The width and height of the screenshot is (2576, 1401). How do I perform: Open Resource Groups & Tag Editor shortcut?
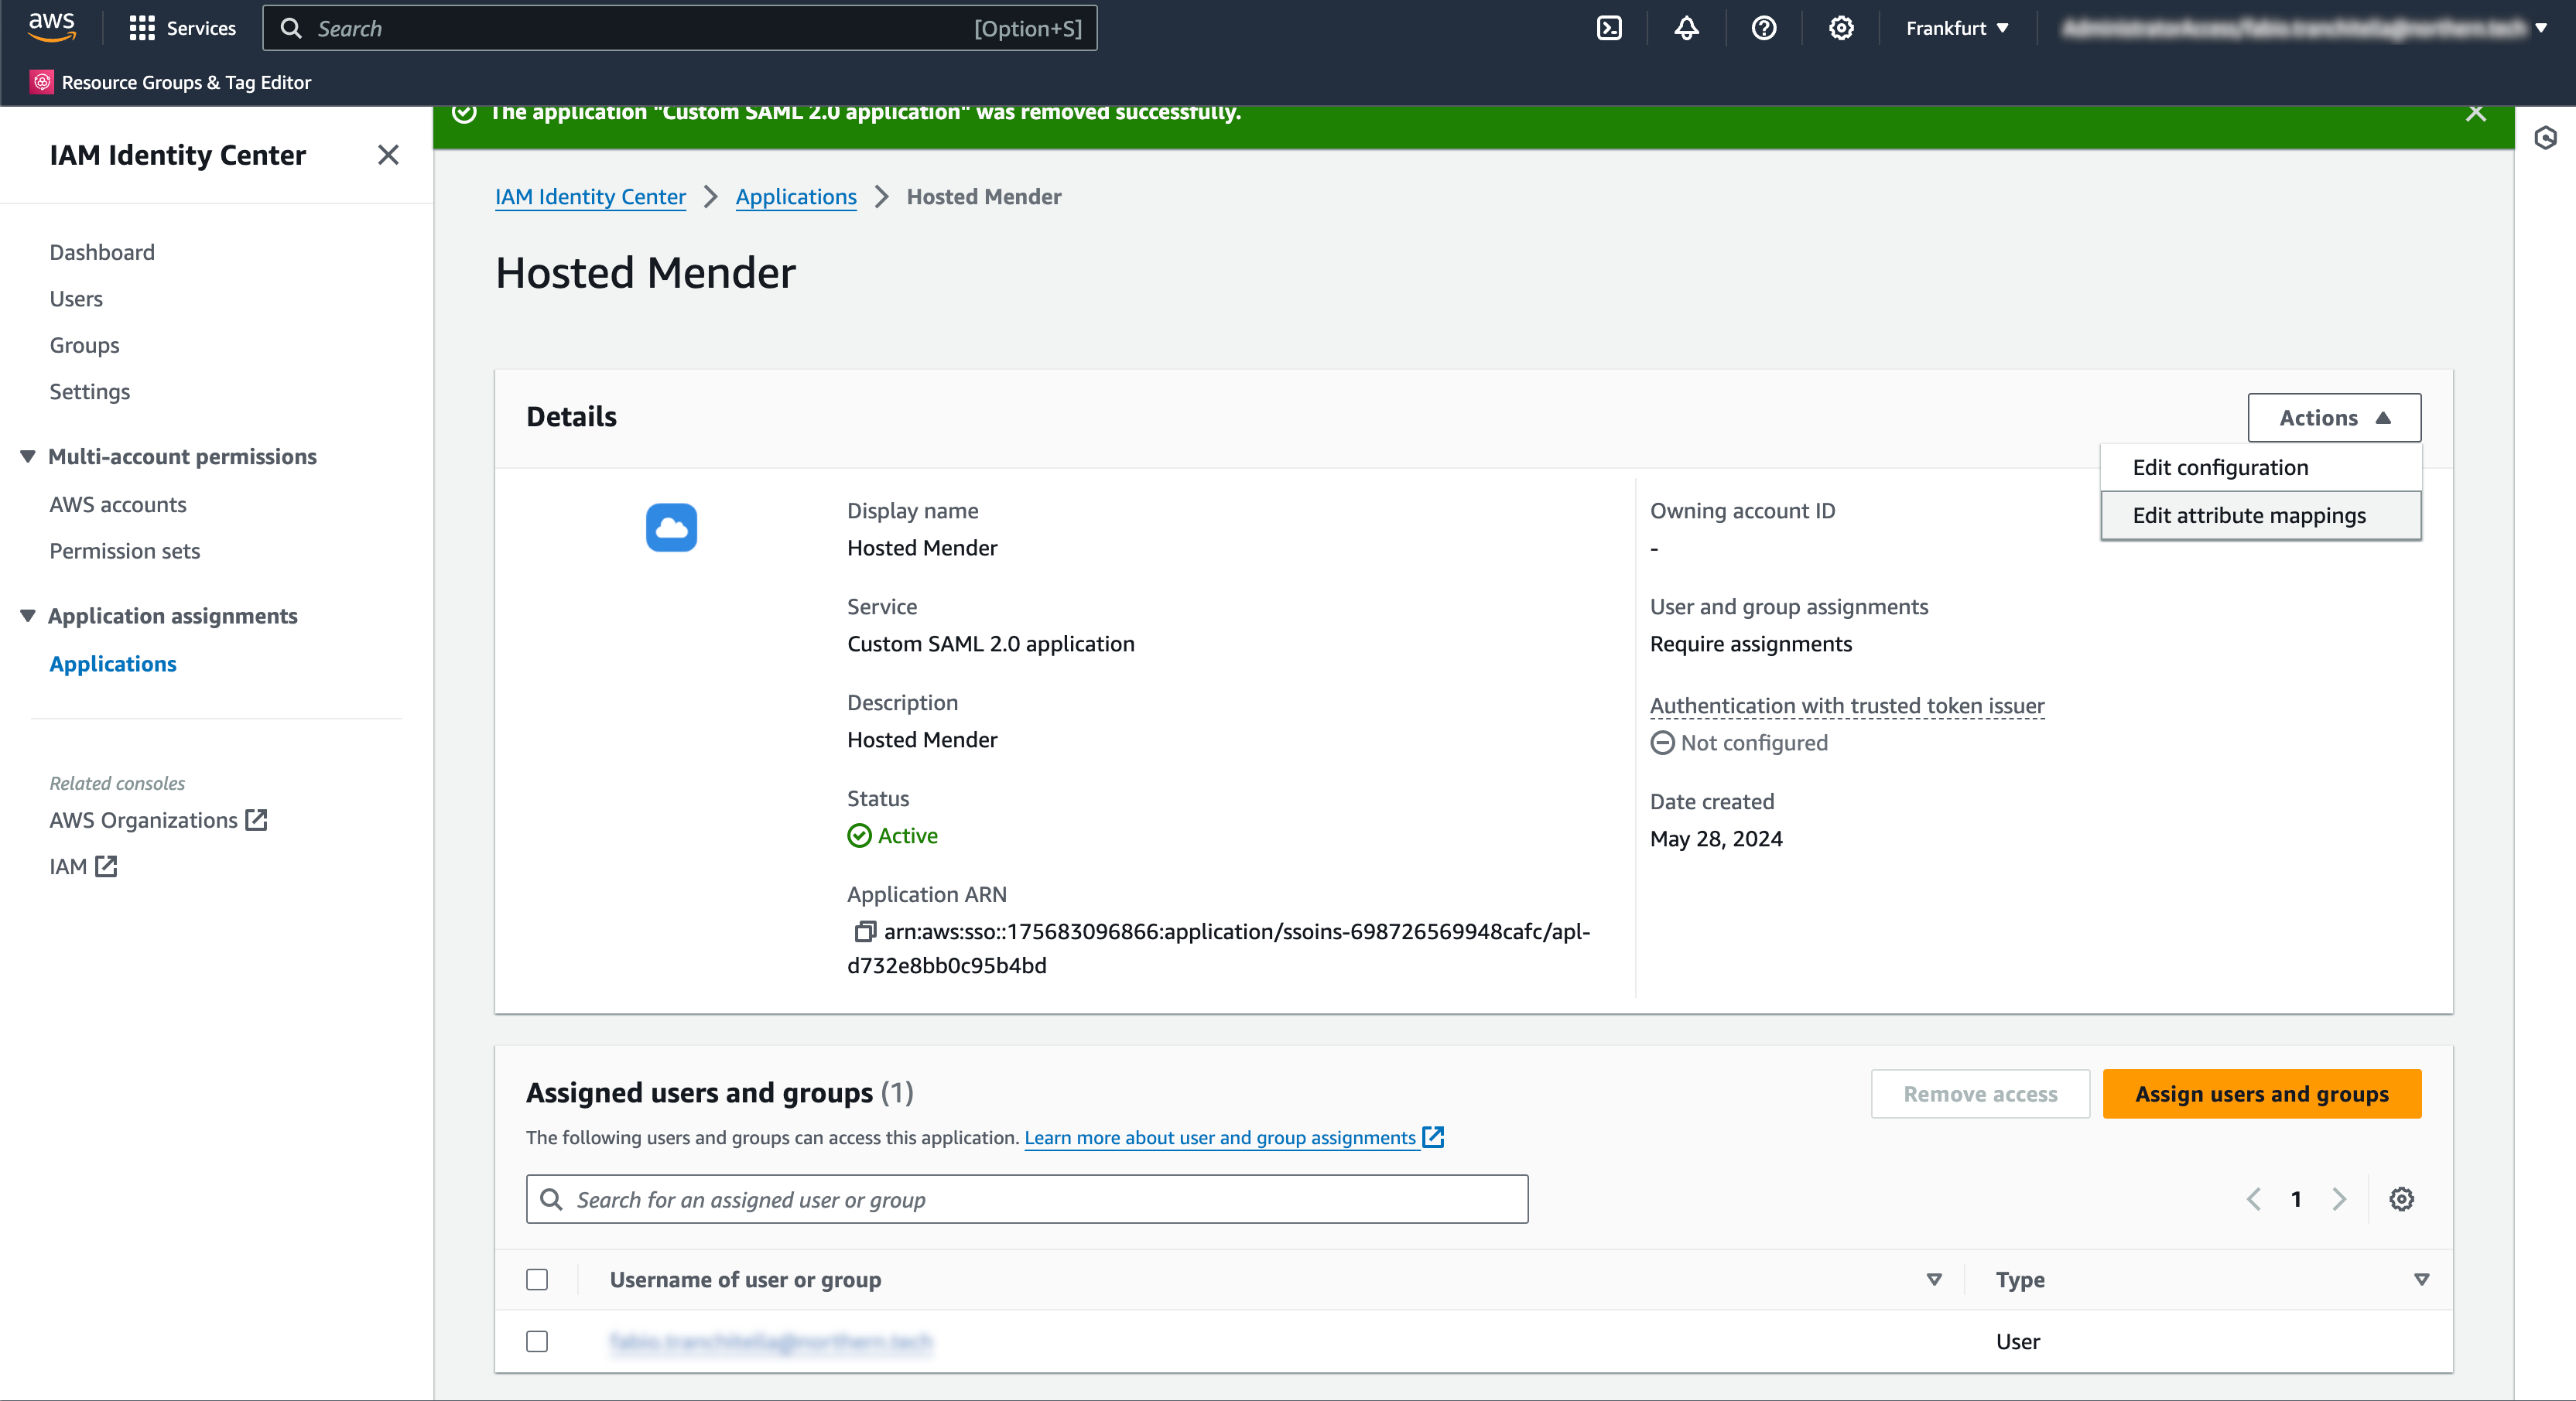point(171,83)
